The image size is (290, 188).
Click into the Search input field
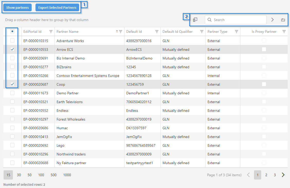238,20
